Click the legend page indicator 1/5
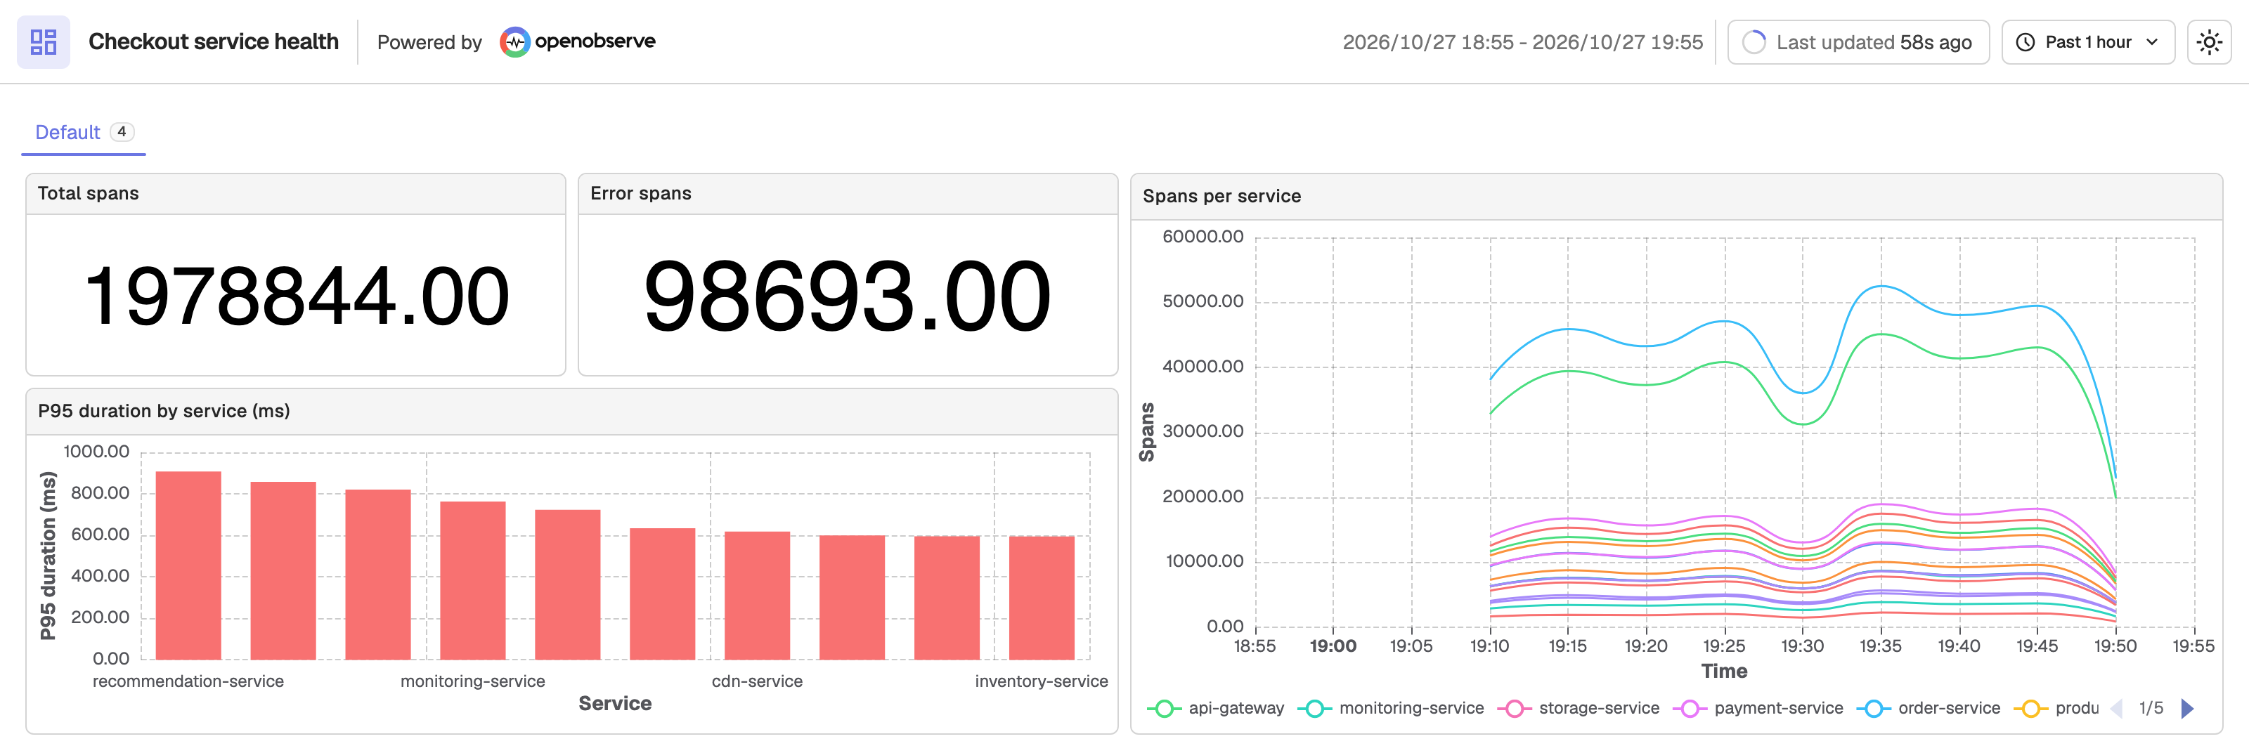The width and height of the screenshot is (2249, 753). pos(2151,707)
